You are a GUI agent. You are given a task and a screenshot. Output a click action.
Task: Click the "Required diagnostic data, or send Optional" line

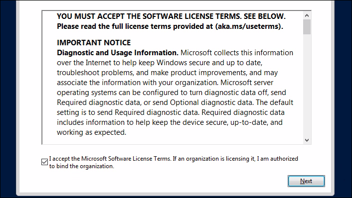(x=175, y=102)
